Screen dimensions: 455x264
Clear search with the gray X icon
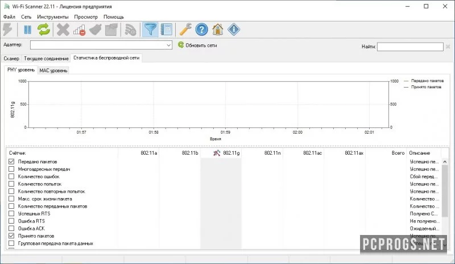click(448, 47)
